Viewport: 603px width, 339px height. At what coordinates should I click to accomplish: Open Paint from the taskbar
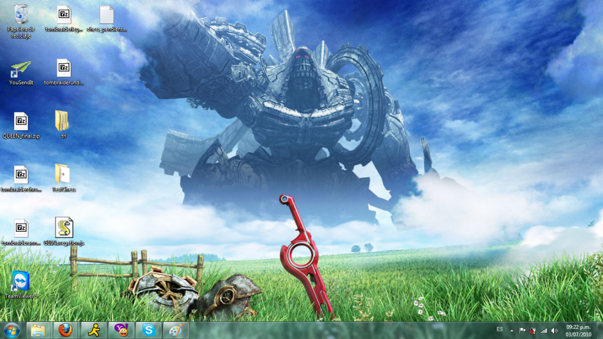click(x=175, y=330)
